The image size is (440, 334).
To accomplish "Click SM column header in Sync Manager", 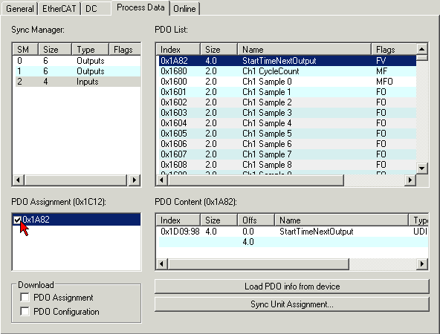I will click(25, 49).
